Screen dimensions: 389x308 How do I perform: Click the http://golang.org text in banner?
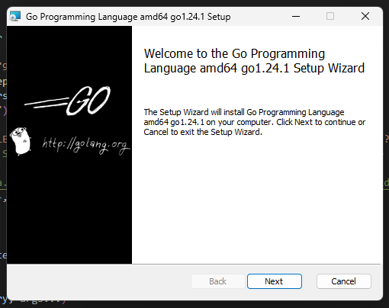86,146
